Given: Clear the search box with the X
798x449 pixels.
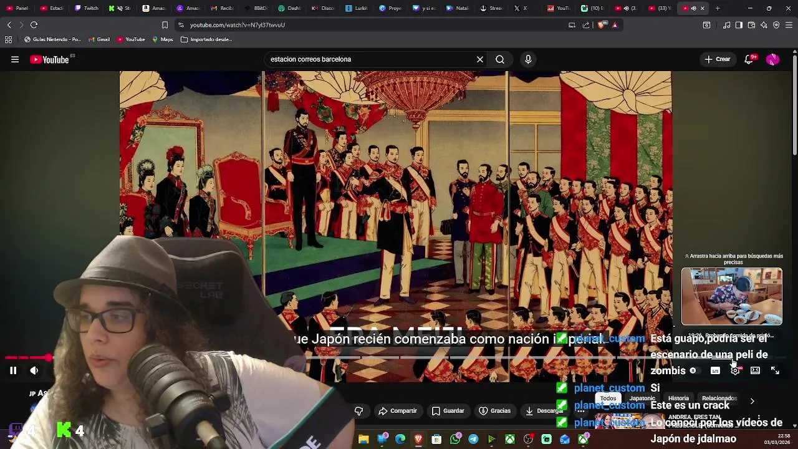Looking at the screenshot, I should 480,59.
